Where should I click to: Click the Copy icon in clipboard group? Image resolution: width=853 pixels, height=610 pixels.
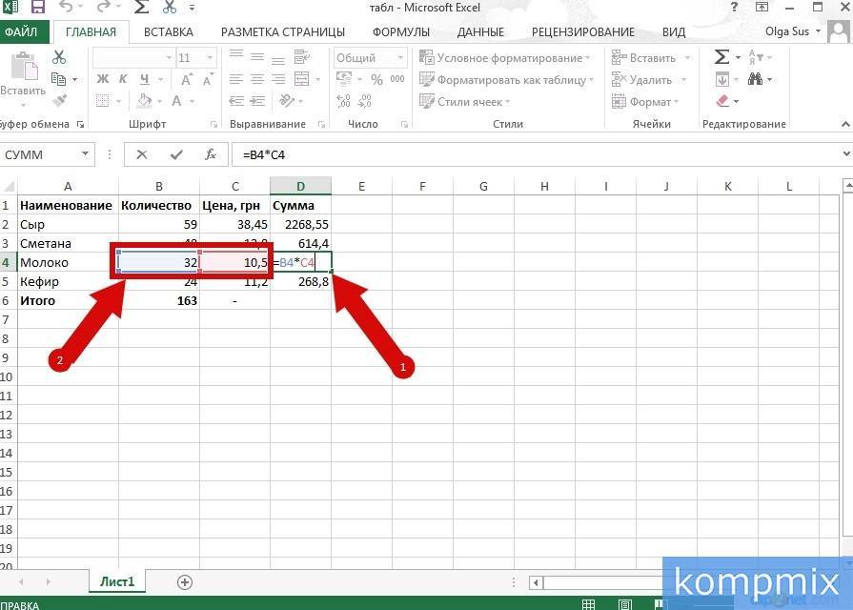(58, 79)
